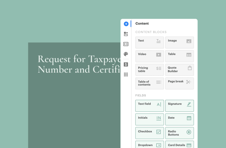
Task: Open the variables brackets sidebar icon
Action: (x=126, y=44)
